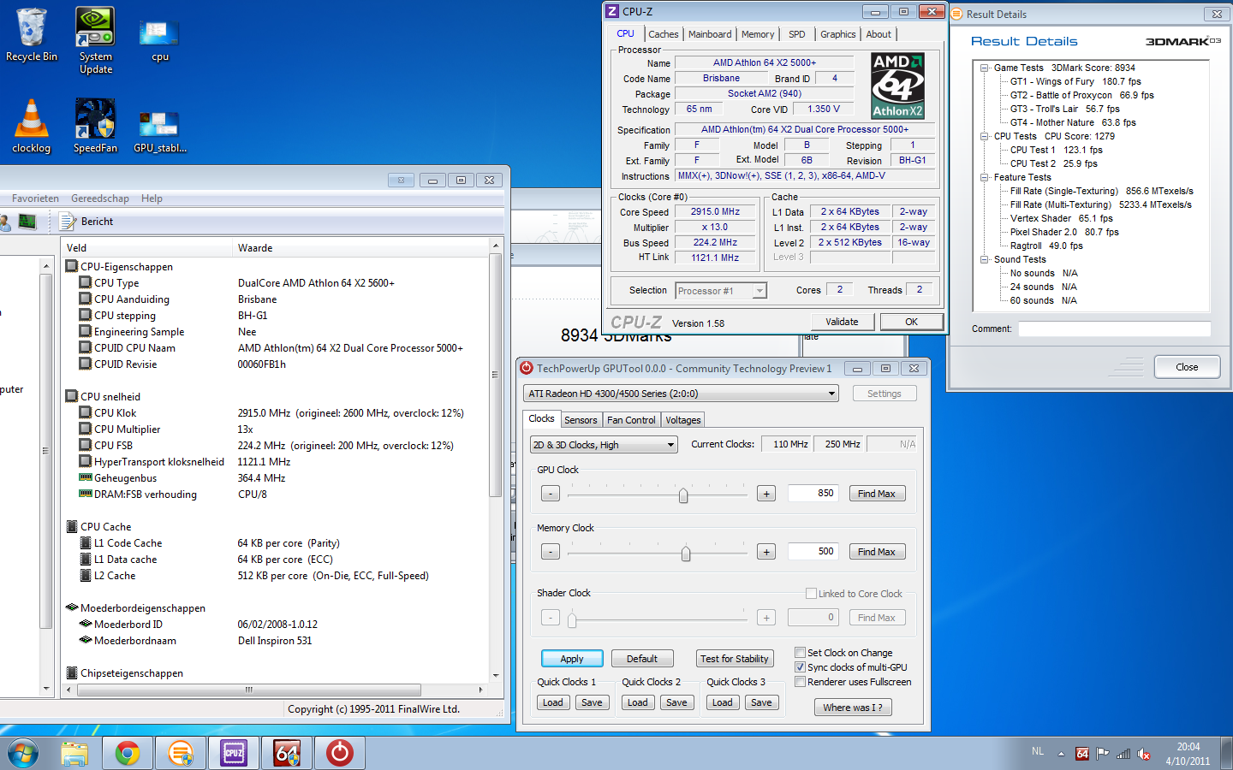Open the 2D & 3D Clocks, High dropdown

pyautogui.click(x=604, y=445)
